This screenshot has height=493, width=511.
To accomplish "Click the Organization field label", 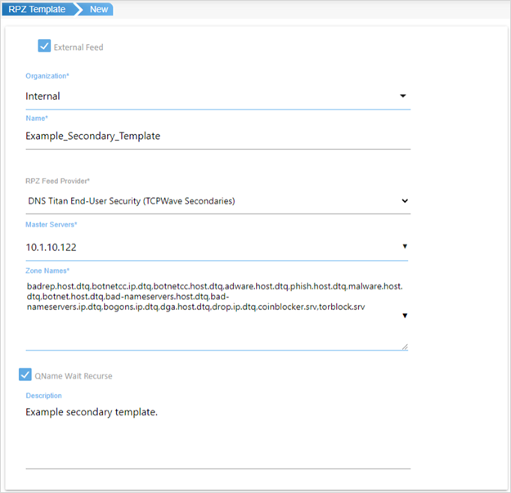I will pos(47,76).
